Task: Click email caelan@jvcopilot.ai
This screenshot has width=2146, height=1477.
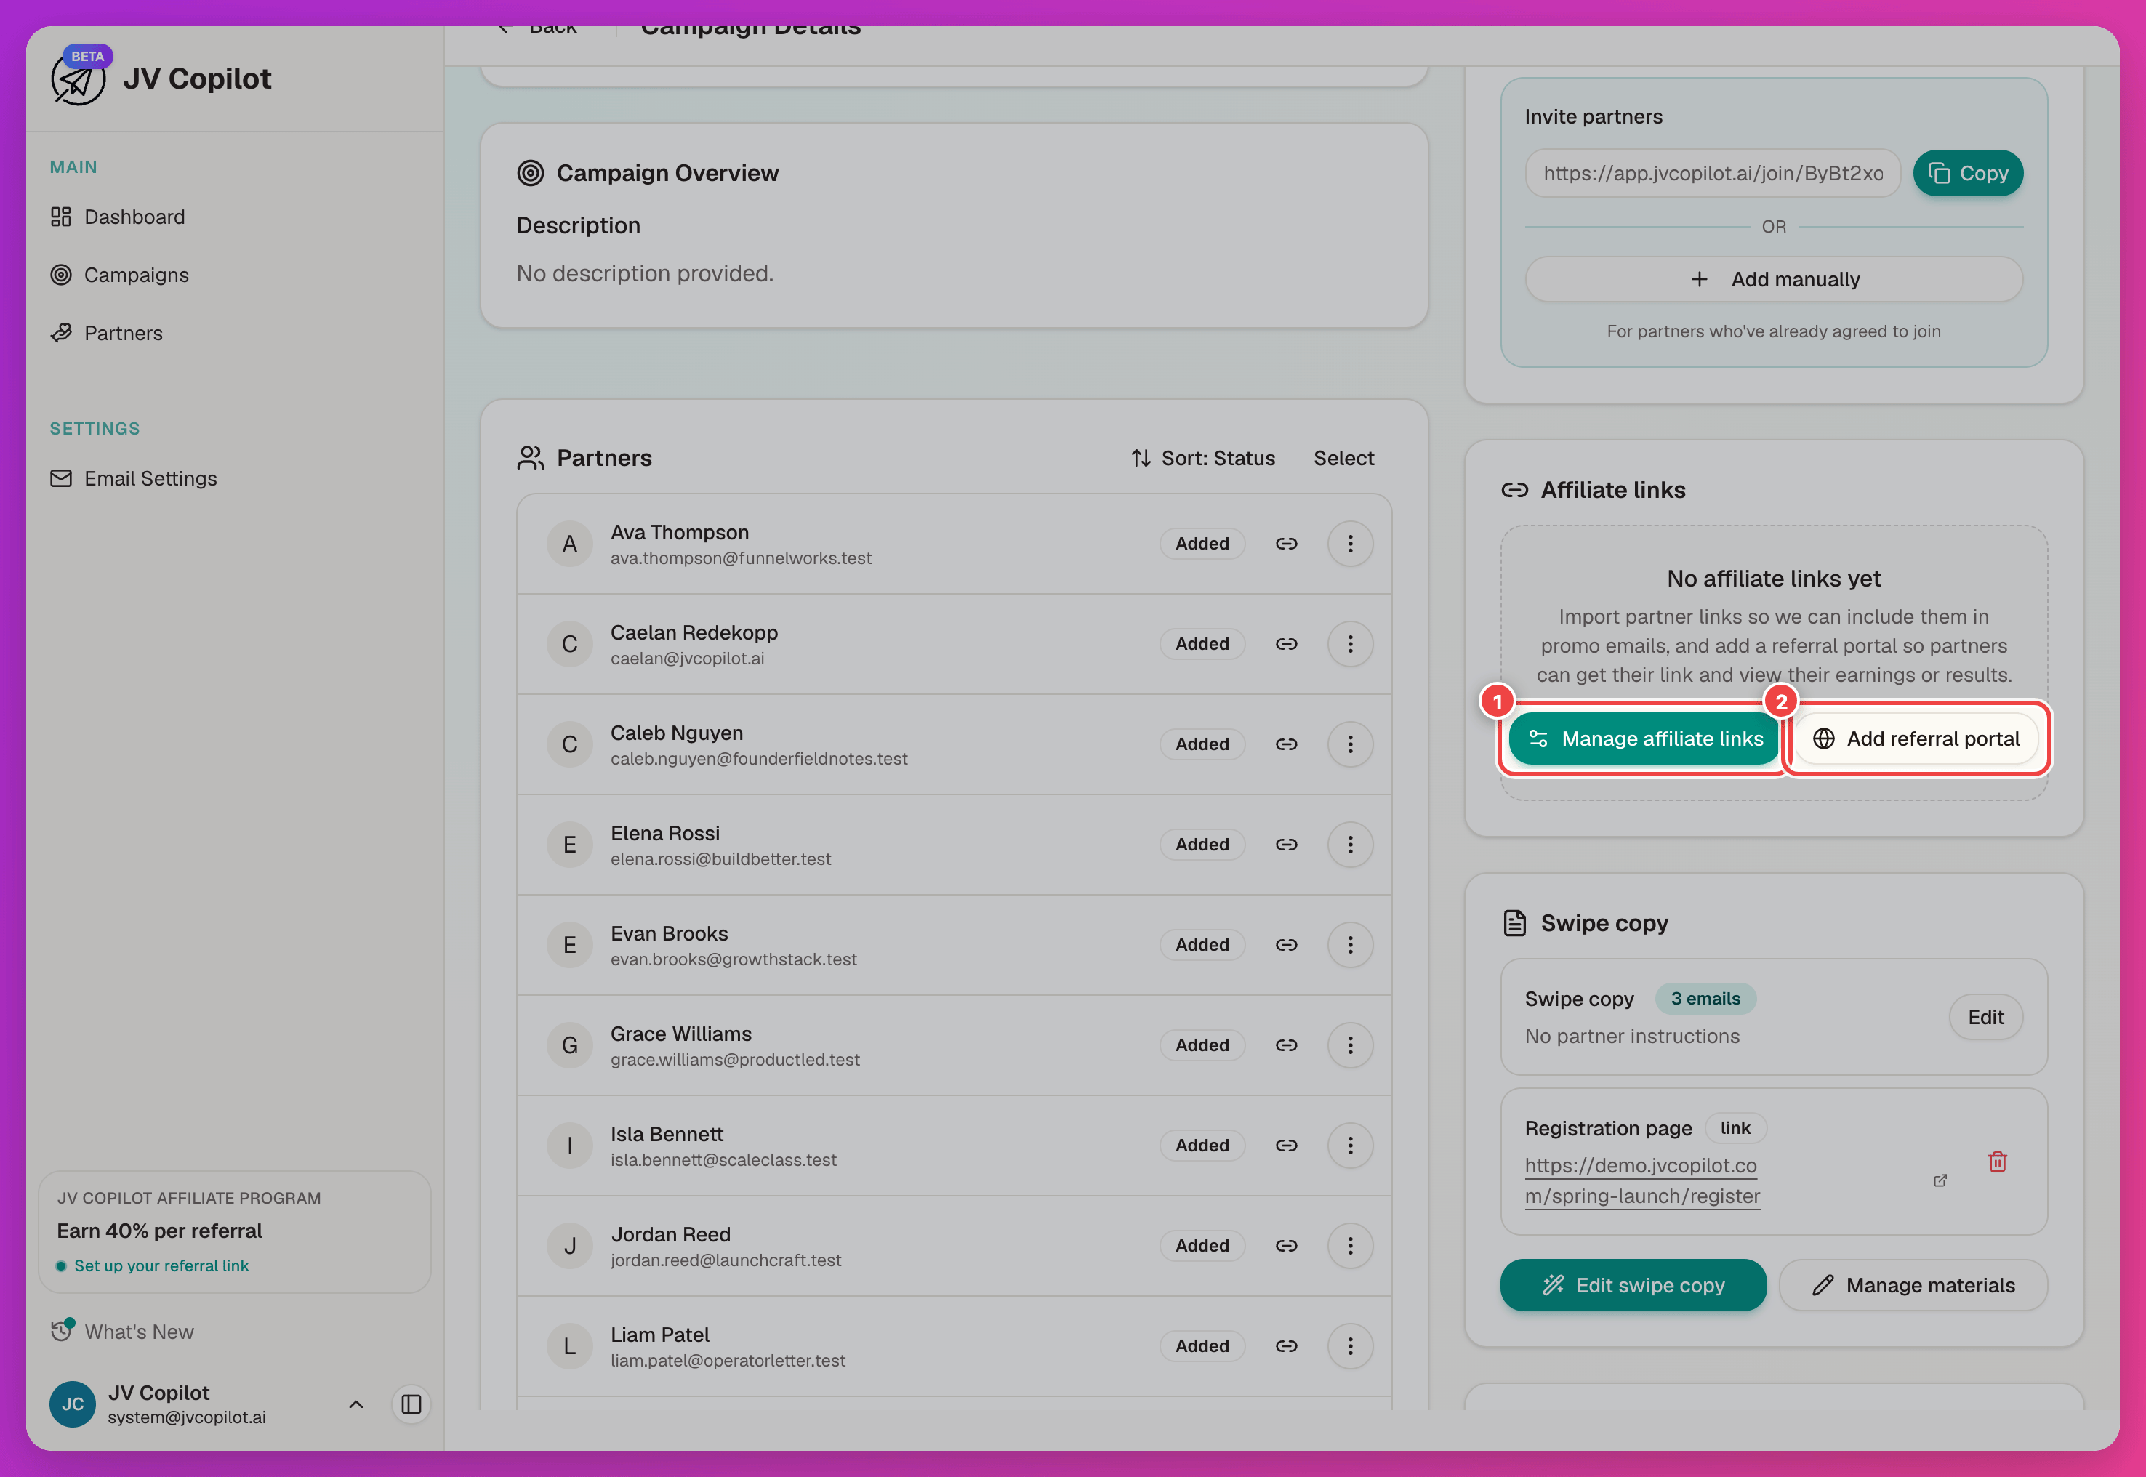Action: pos(687,659)
